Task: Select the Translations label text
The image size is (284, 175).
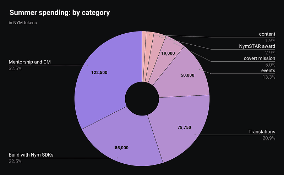Action: [x=262, y=132]
